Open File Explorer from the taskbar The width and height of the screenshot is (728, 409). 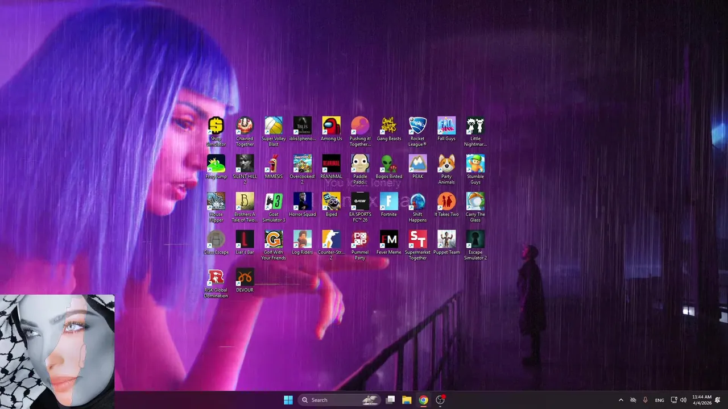[x=407, y=400]
